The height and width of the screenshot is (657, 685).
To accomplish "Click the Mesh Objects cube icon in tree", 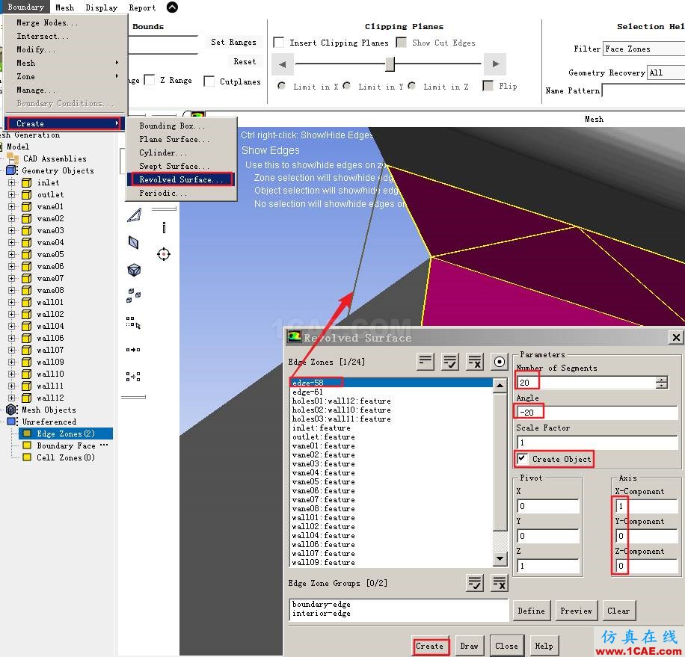I will [x=11, y=410].
